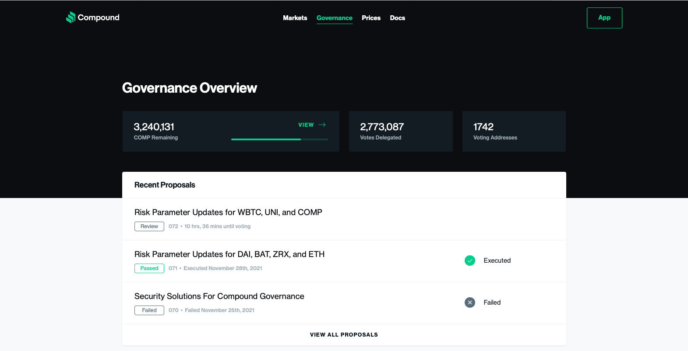Launch the App button

click(604, 18)
